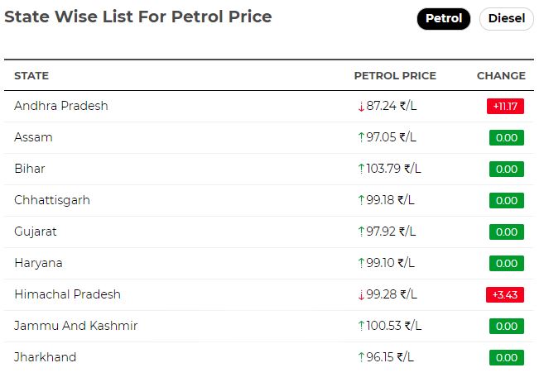Click the CHANGE column header
This screenshot has height=382, width=544.
[x=501, y=76]
